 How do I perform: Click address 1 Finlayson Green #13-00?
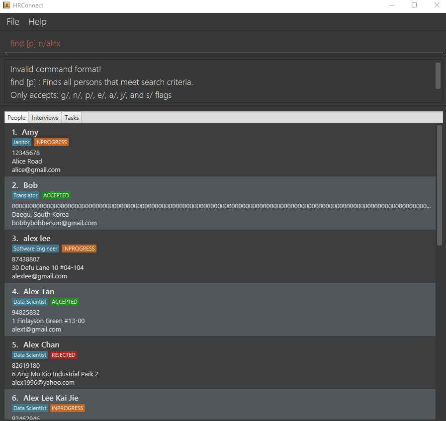(x=48, y=321)
